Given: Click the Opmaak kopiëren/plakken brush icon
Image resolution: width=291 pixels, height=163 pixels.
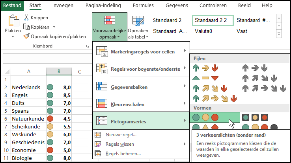Looking at the screenshot, I should click(27, 36).
